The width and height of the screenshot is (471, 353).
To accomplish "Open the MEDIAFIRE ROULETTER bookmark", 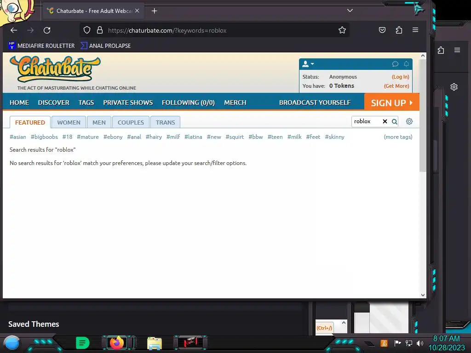I will pos(41,46).
